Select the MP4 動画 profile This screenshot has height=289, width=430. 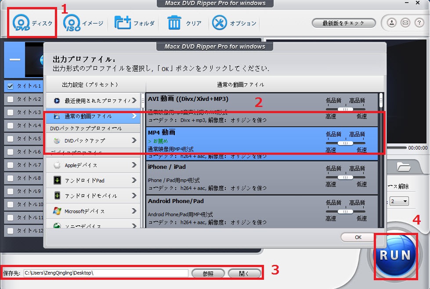(262, 143)
